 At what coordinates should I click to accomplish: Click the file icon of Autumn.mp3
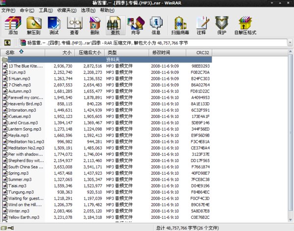(5, 91)
